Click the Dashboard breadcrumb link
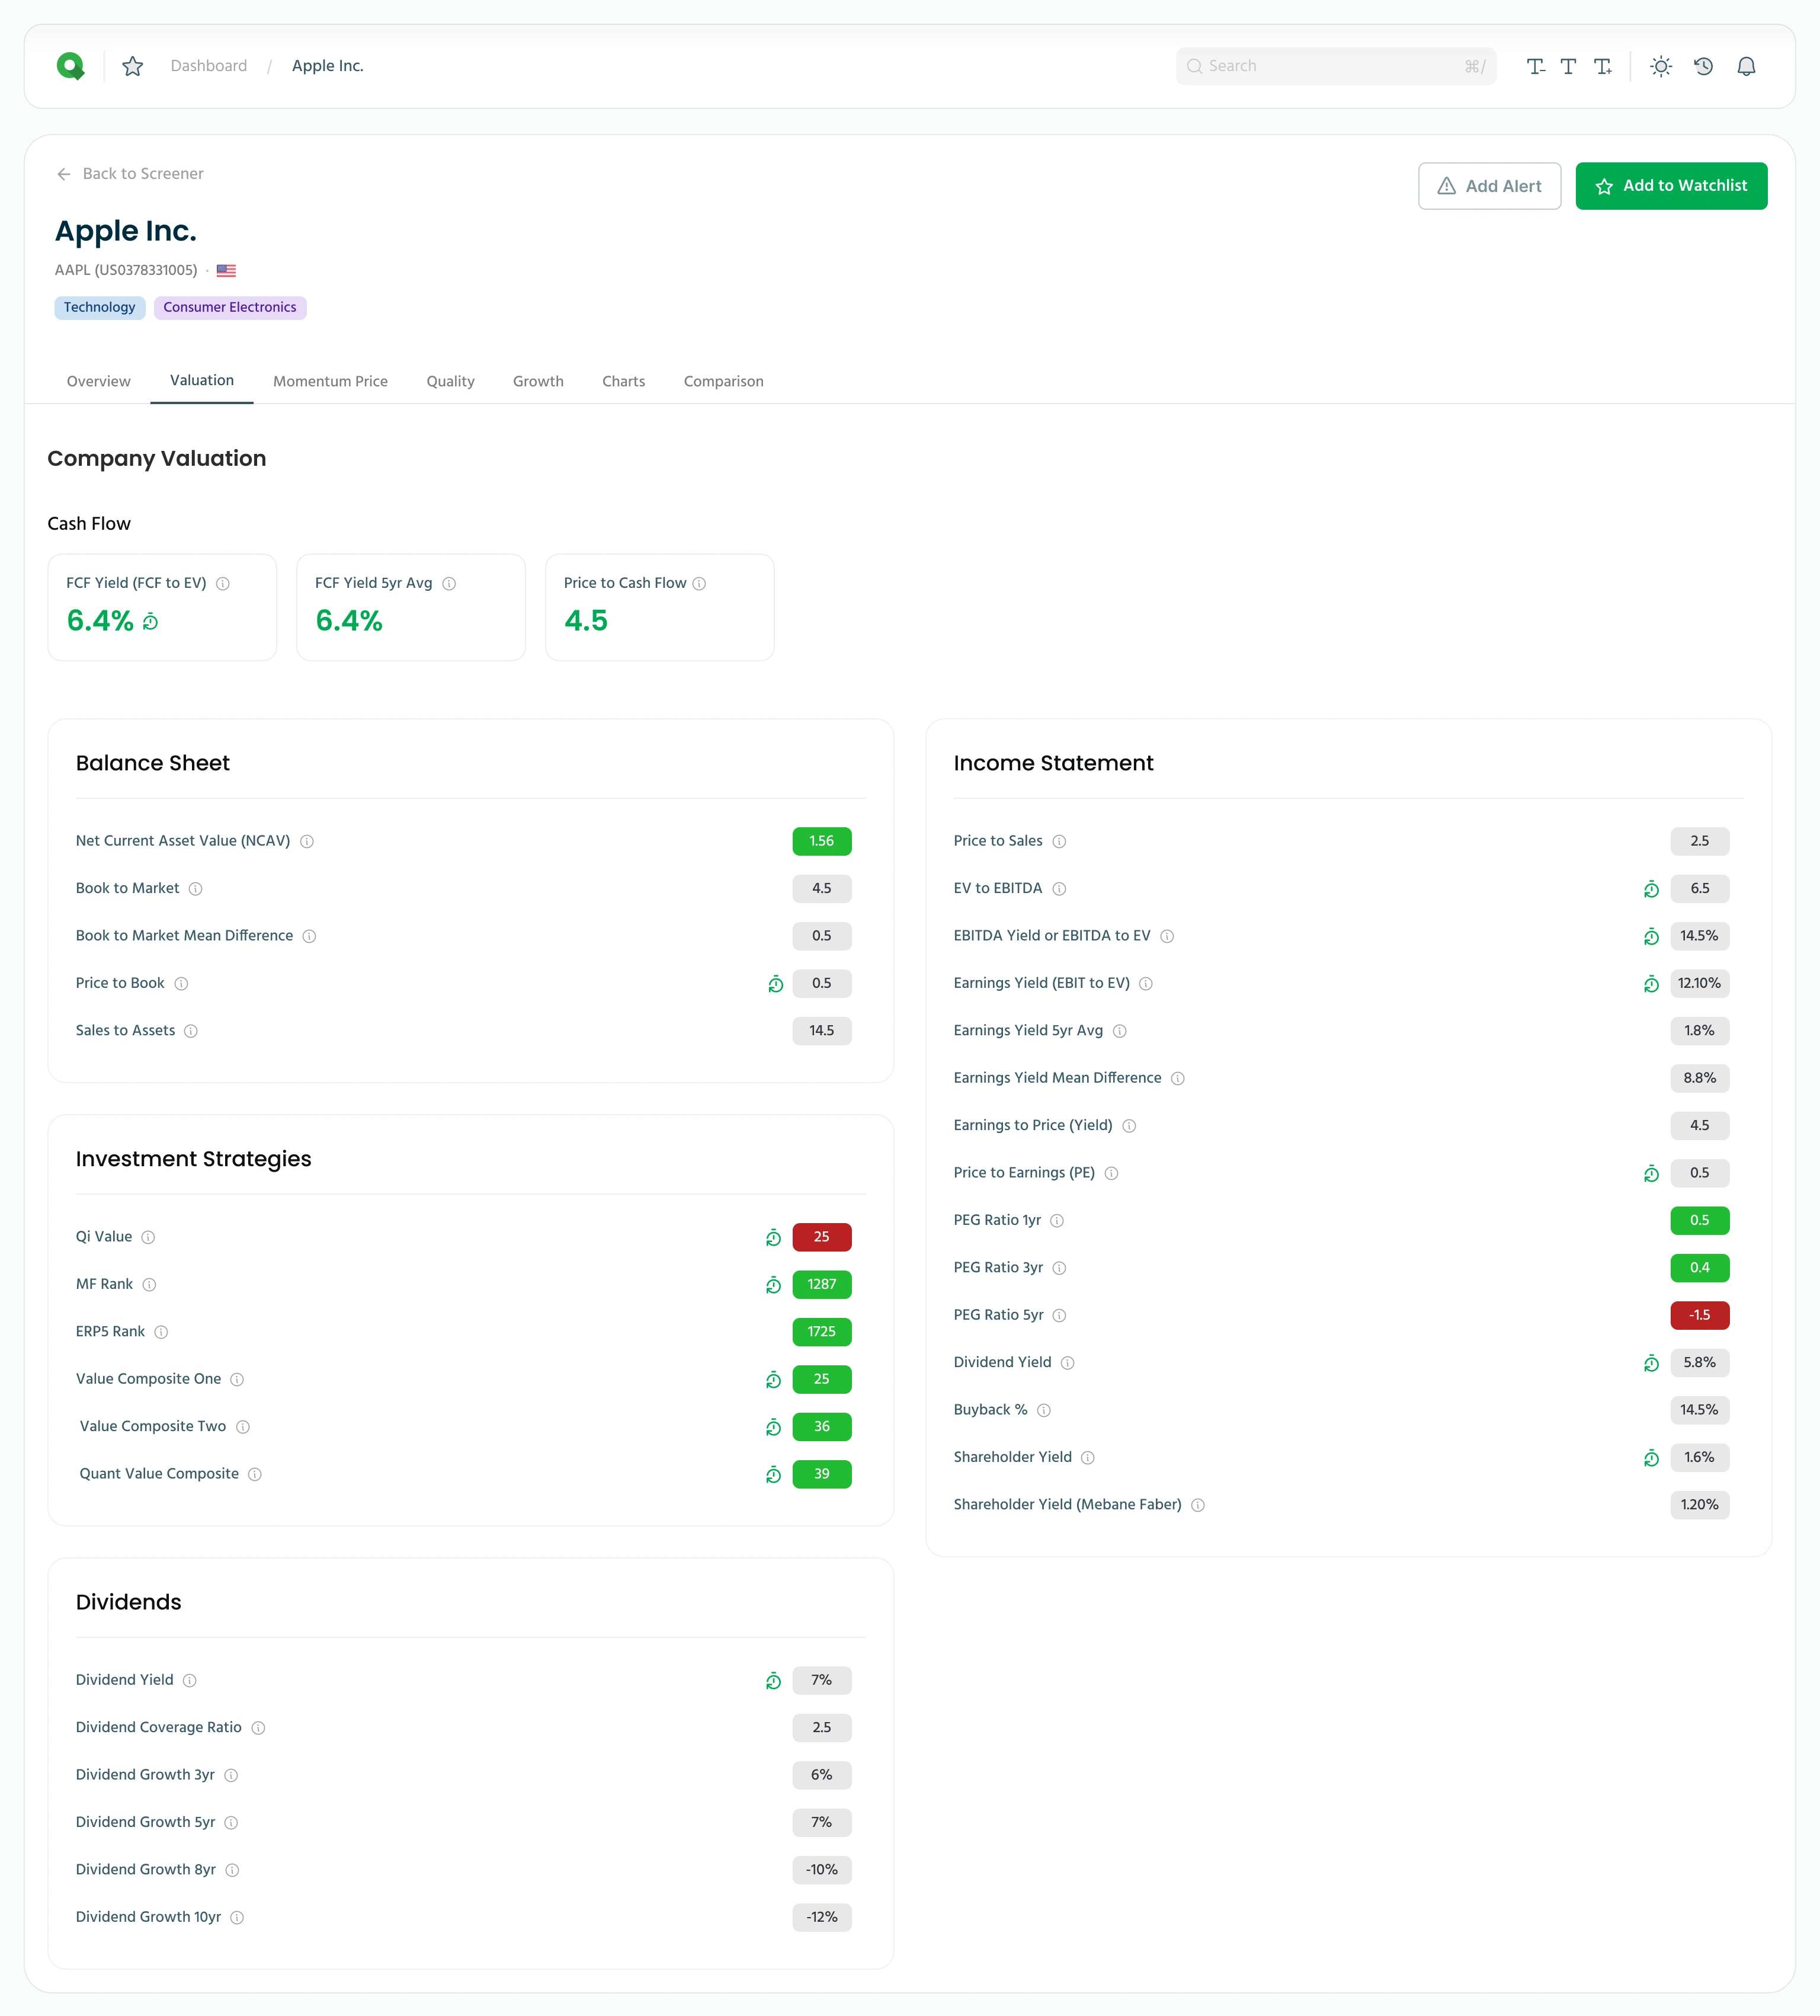This screenshot has width=1820, height=2016. coord(208,66)
